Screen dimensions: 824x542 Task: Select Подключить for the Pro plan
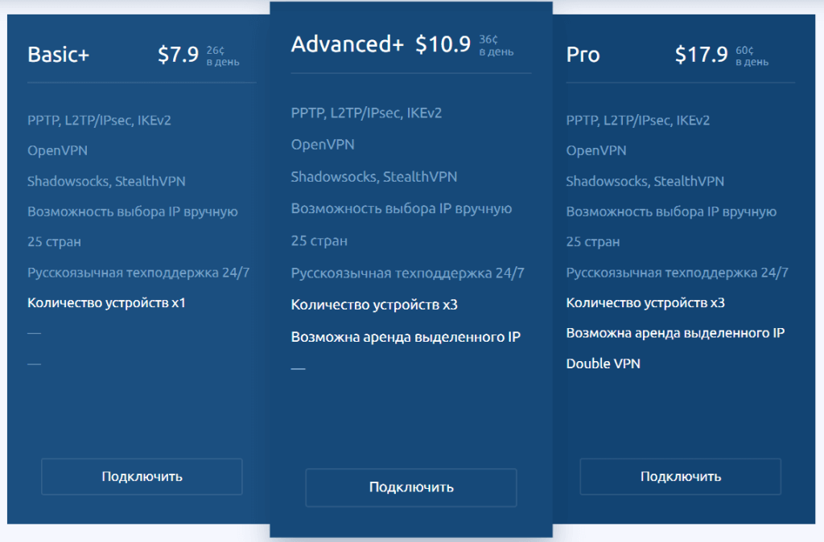[680, 476]
